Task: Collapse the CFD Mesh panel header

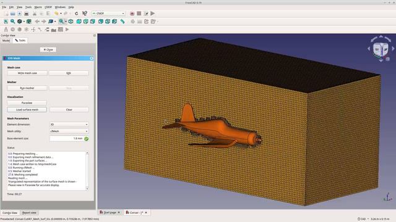Action: pyautogui.click(x=92, y=58)
